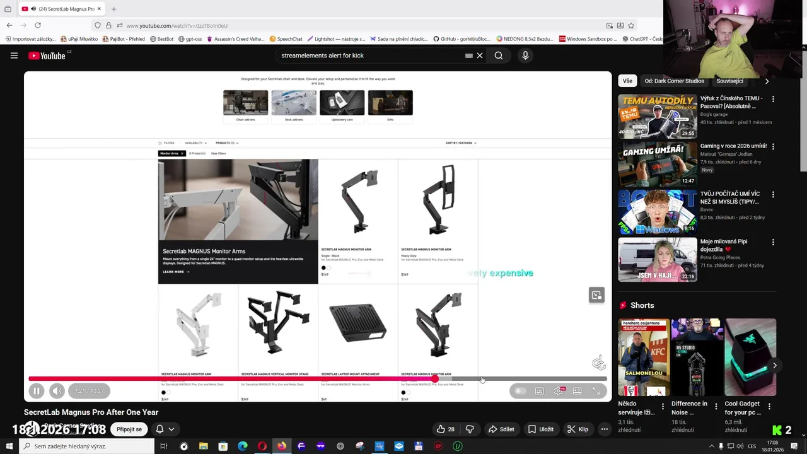
Task: Mute the video volume
Action: pos(57,391)
